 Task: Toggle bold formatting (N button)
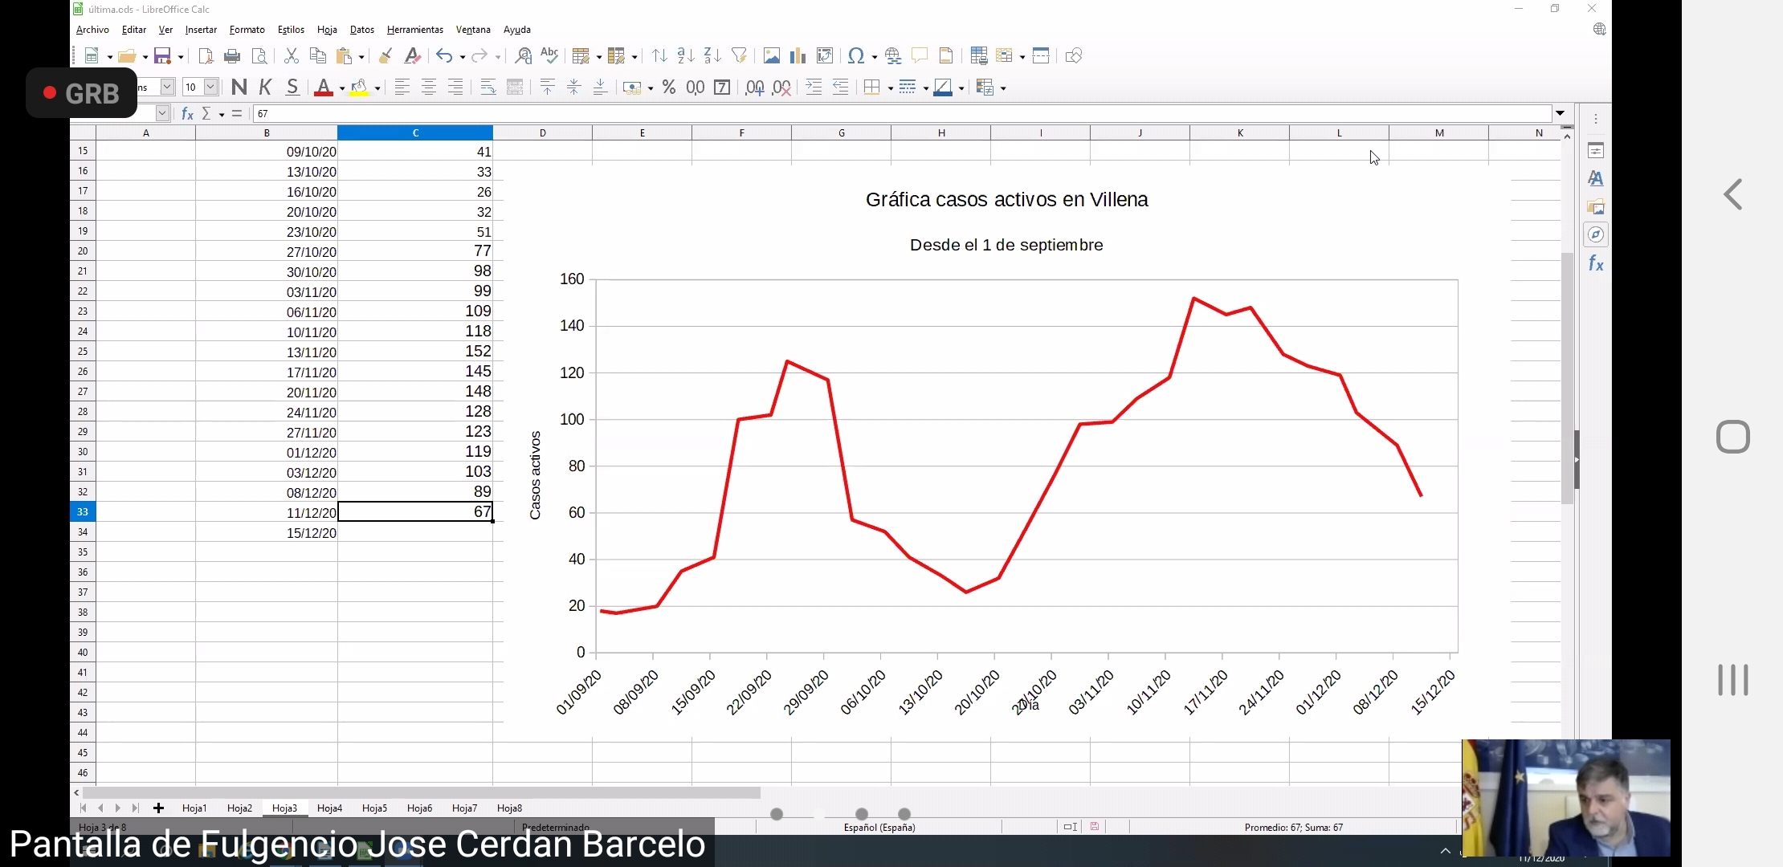tap(239, 88)
